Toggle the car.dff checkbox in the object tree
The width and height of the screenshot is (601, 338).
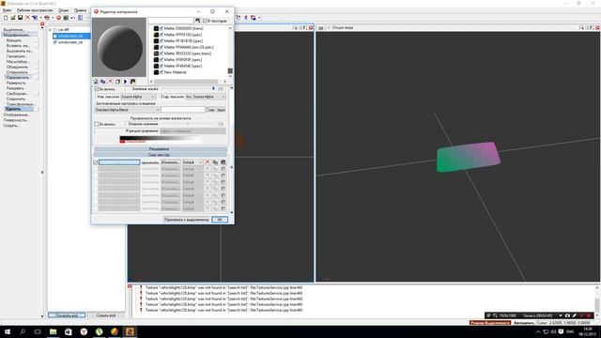tap(55, 29)
